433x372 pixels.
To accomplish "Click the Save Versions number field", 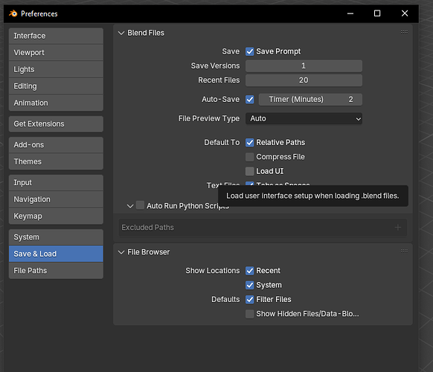I will pyautogui.click(x=304, y=66).
